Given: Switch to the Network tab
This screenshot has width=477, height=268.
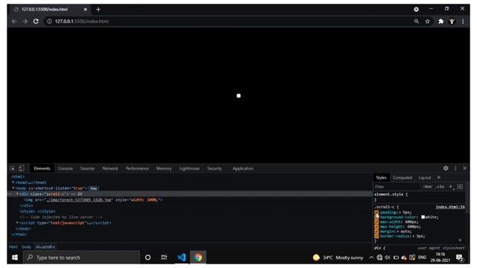Looking at the screenshot, I should pyautogui.click(x=110, y=168).
